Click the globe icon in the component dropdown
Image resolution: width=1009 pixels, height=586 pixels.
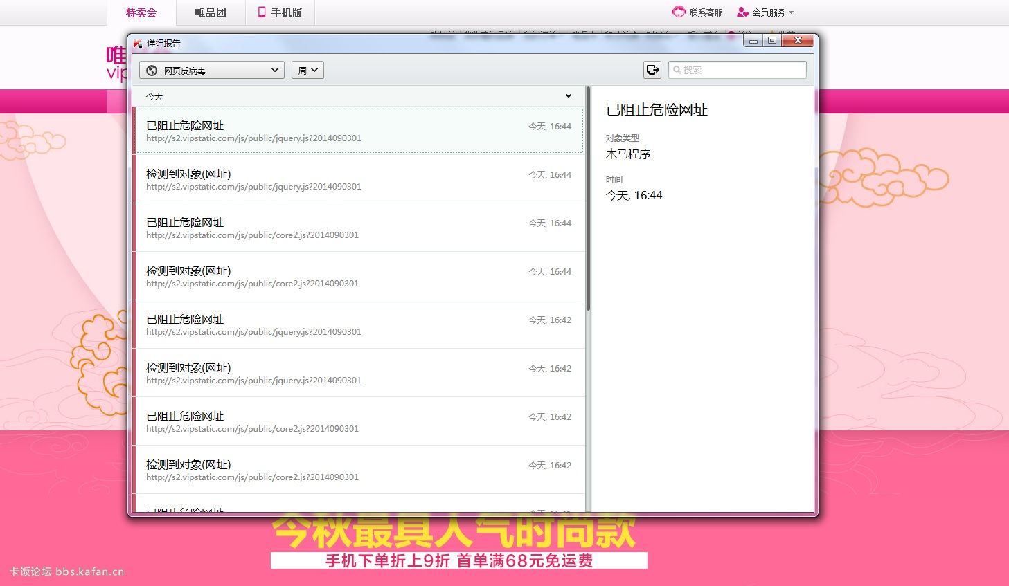coord(152,71)
